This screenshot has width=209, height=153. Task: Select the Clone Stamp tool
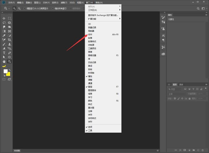pos(9,44)
